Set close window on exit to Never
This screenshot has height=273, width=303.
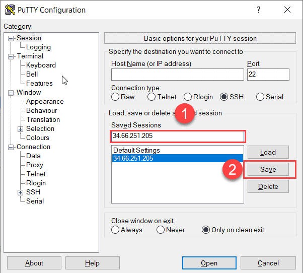coord(161,230)
